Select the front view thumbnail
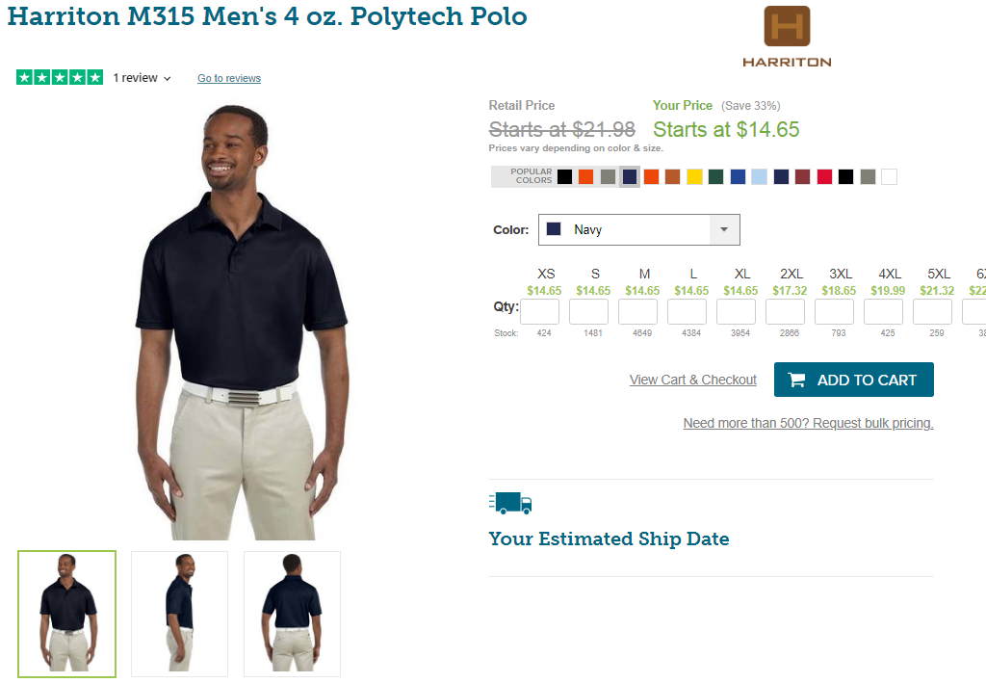This screenshot has height=683, width=986. coord(66,614)
